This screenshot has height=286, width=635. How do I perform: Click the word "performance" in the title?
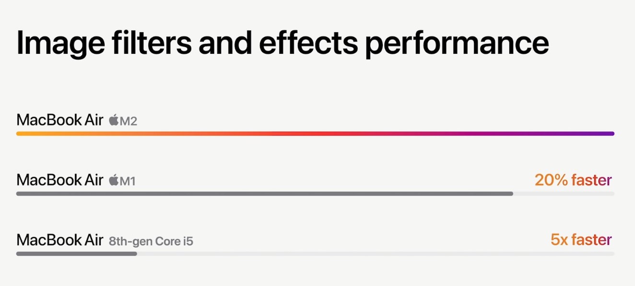(457, 43)
